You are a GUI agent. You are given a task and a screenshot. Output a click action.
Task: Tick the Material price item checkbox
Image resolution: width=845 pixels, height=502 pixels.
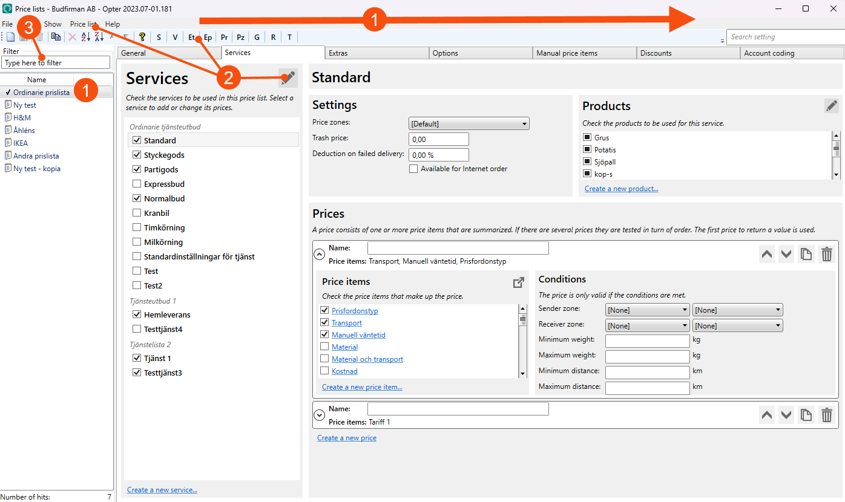click(324, 347)
